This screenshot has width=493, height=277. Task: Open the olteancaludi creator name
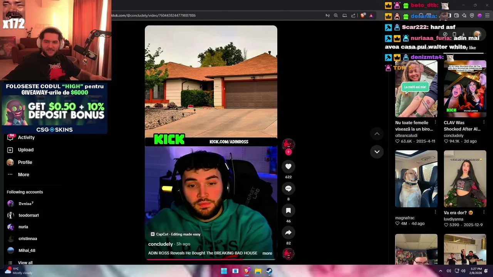point(406,135)
